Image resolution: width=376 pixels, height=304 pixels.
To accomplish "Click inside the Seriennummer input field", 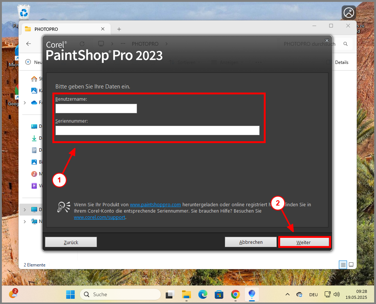I will [x=158, y=130].
